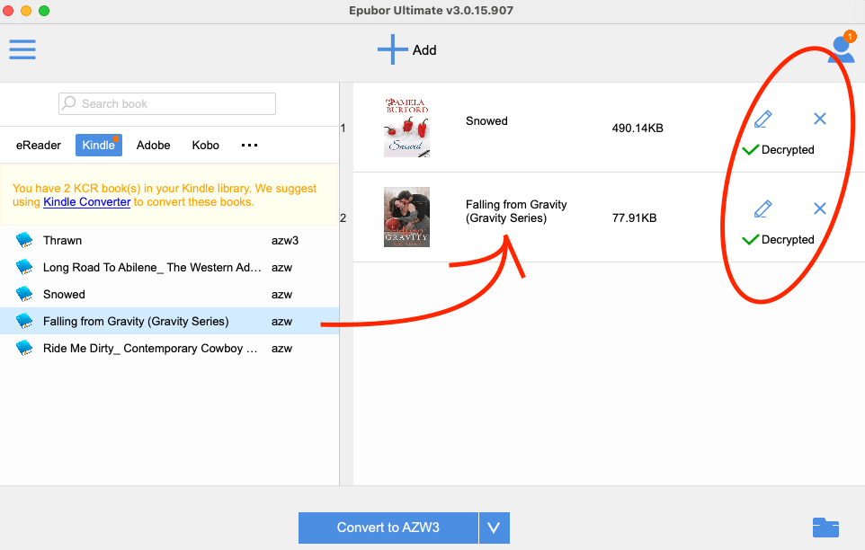Switch to the Kobo tab

click(206, 146)
